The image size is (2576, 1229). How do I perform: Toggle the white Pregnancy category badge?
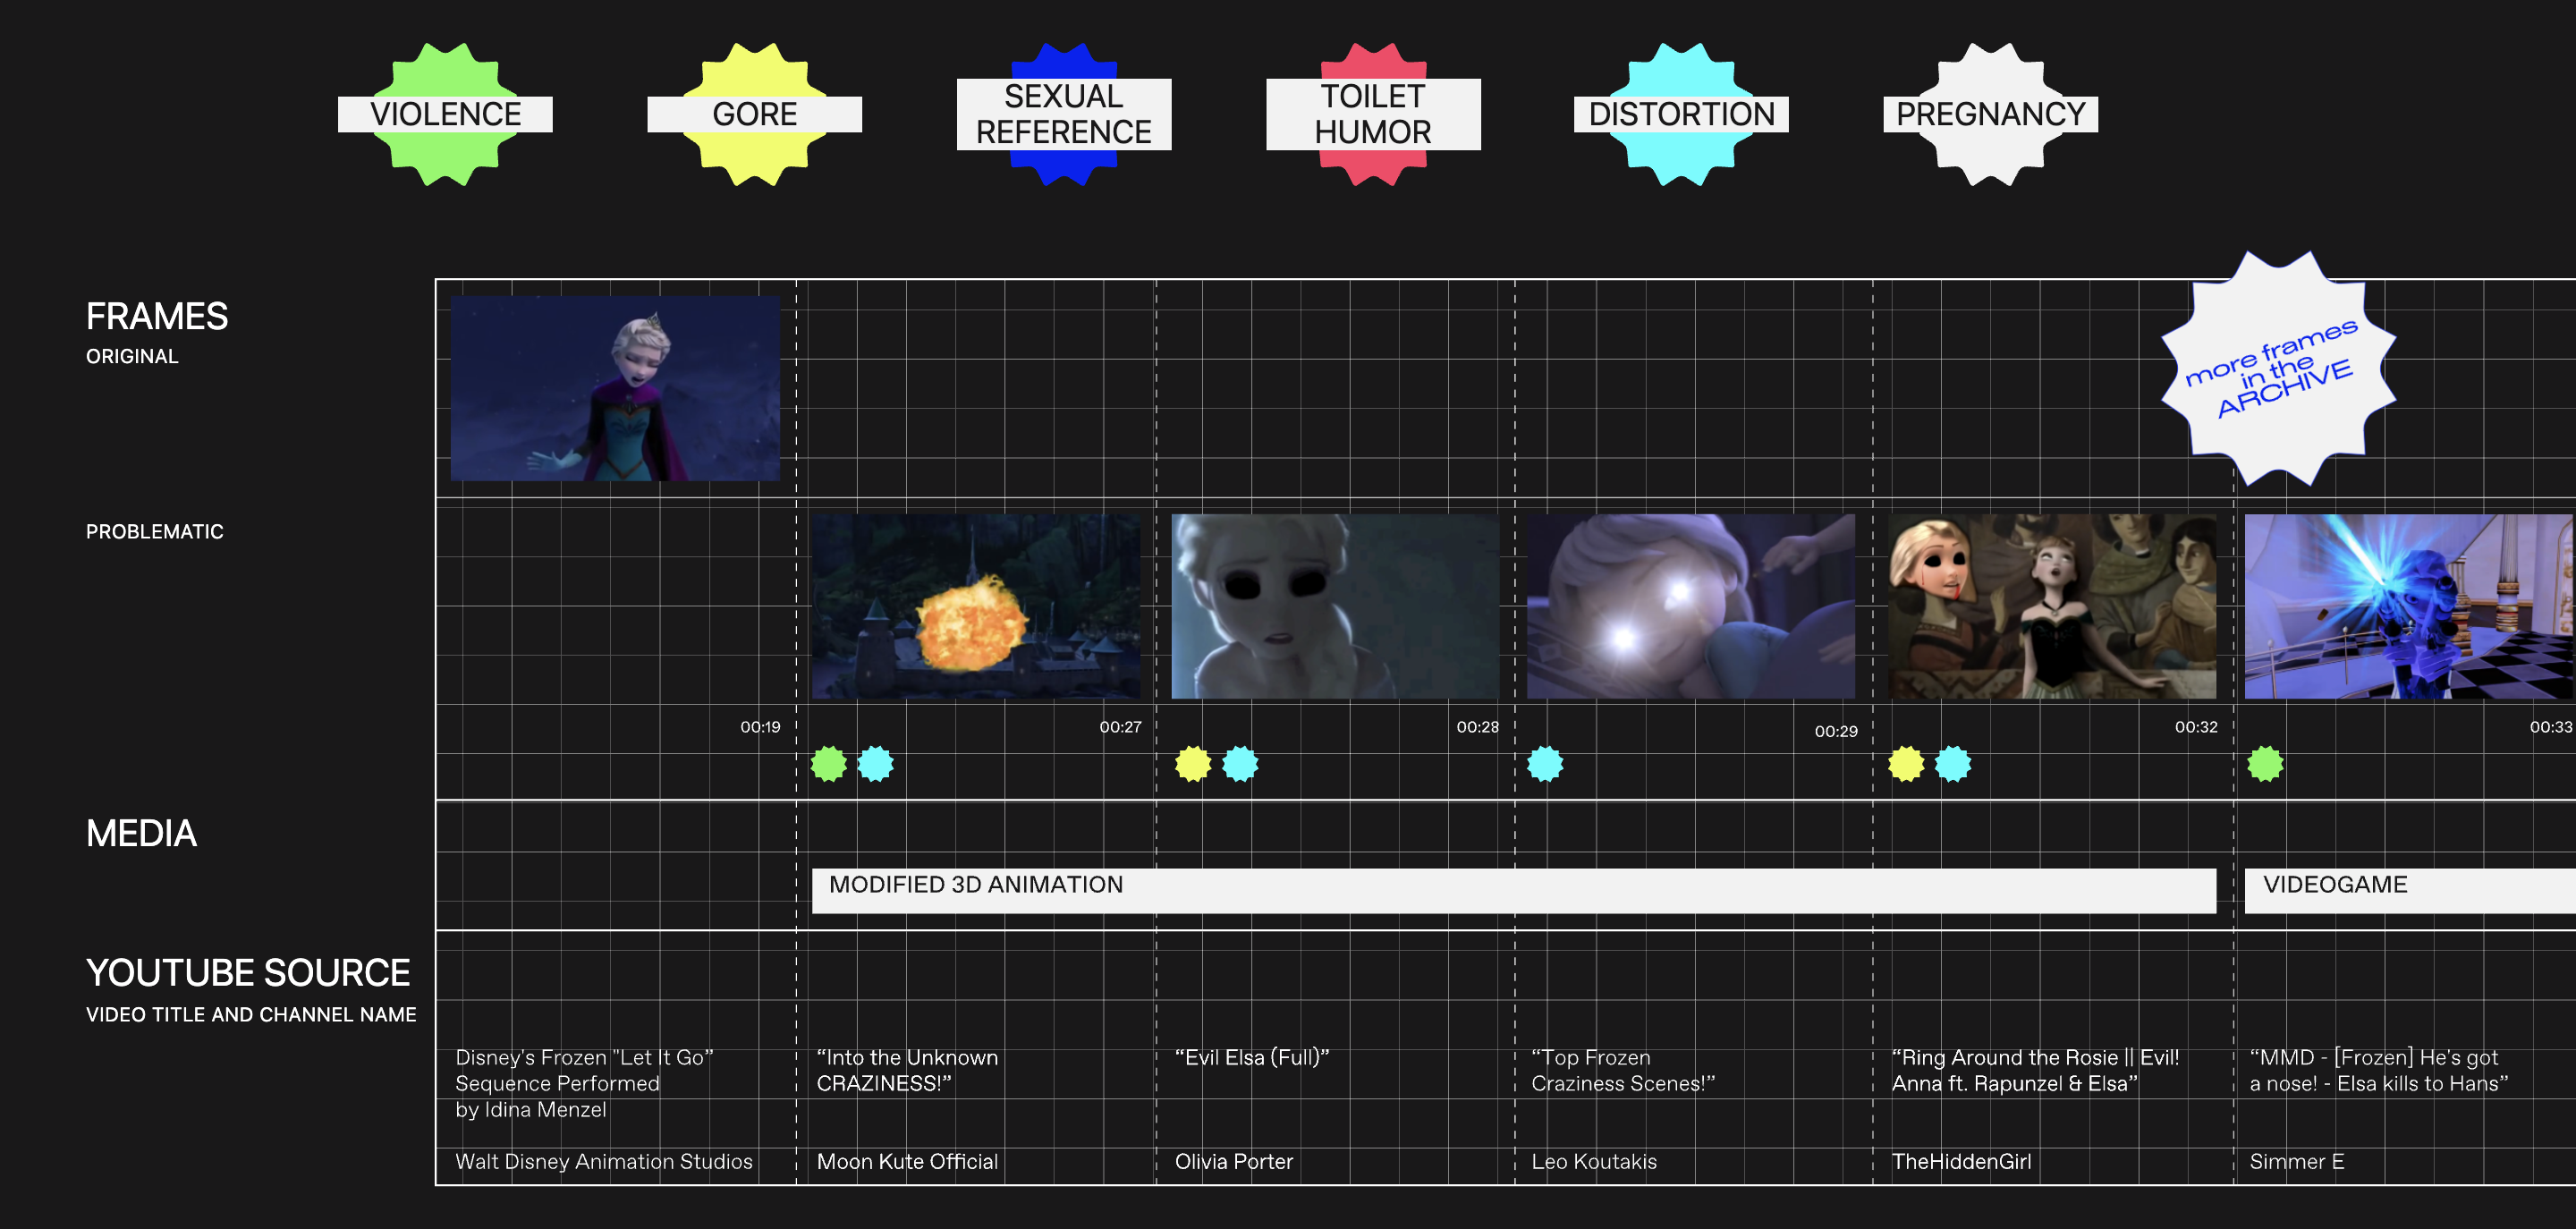pos(1990,114)
